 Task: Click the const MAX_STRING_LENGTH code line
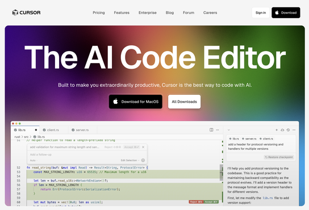(90, 172)
